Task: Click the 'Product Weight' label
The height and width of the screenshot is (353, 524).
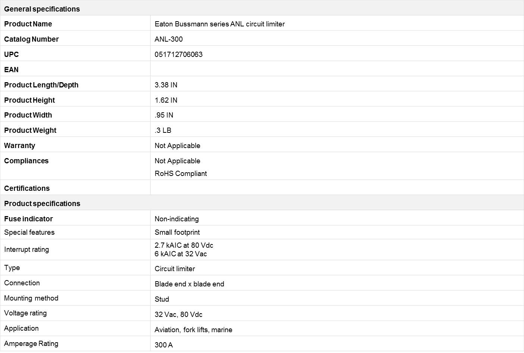Action: point(30,130)
